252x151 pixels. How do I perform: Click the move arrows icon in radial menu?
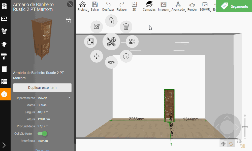point(97,56)
